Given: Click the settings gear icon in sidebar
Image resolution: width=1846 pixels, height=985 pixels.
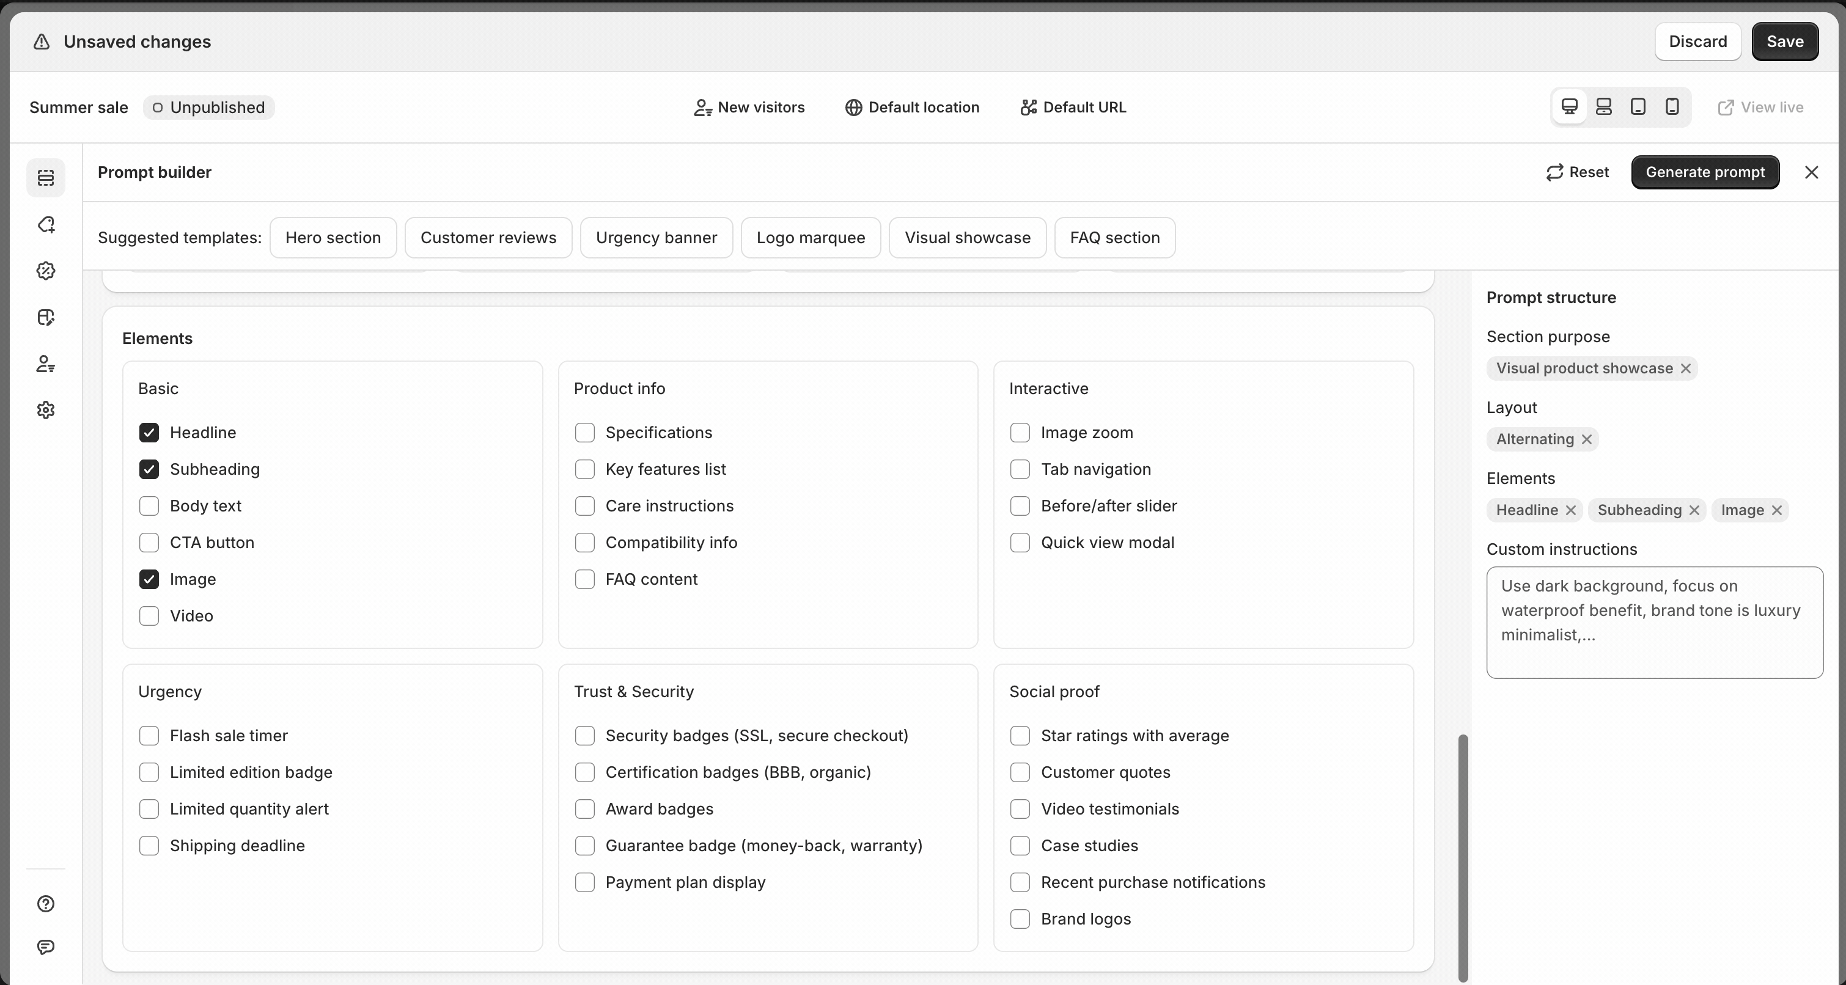Looking at the screenshot, I should [46, 410].
